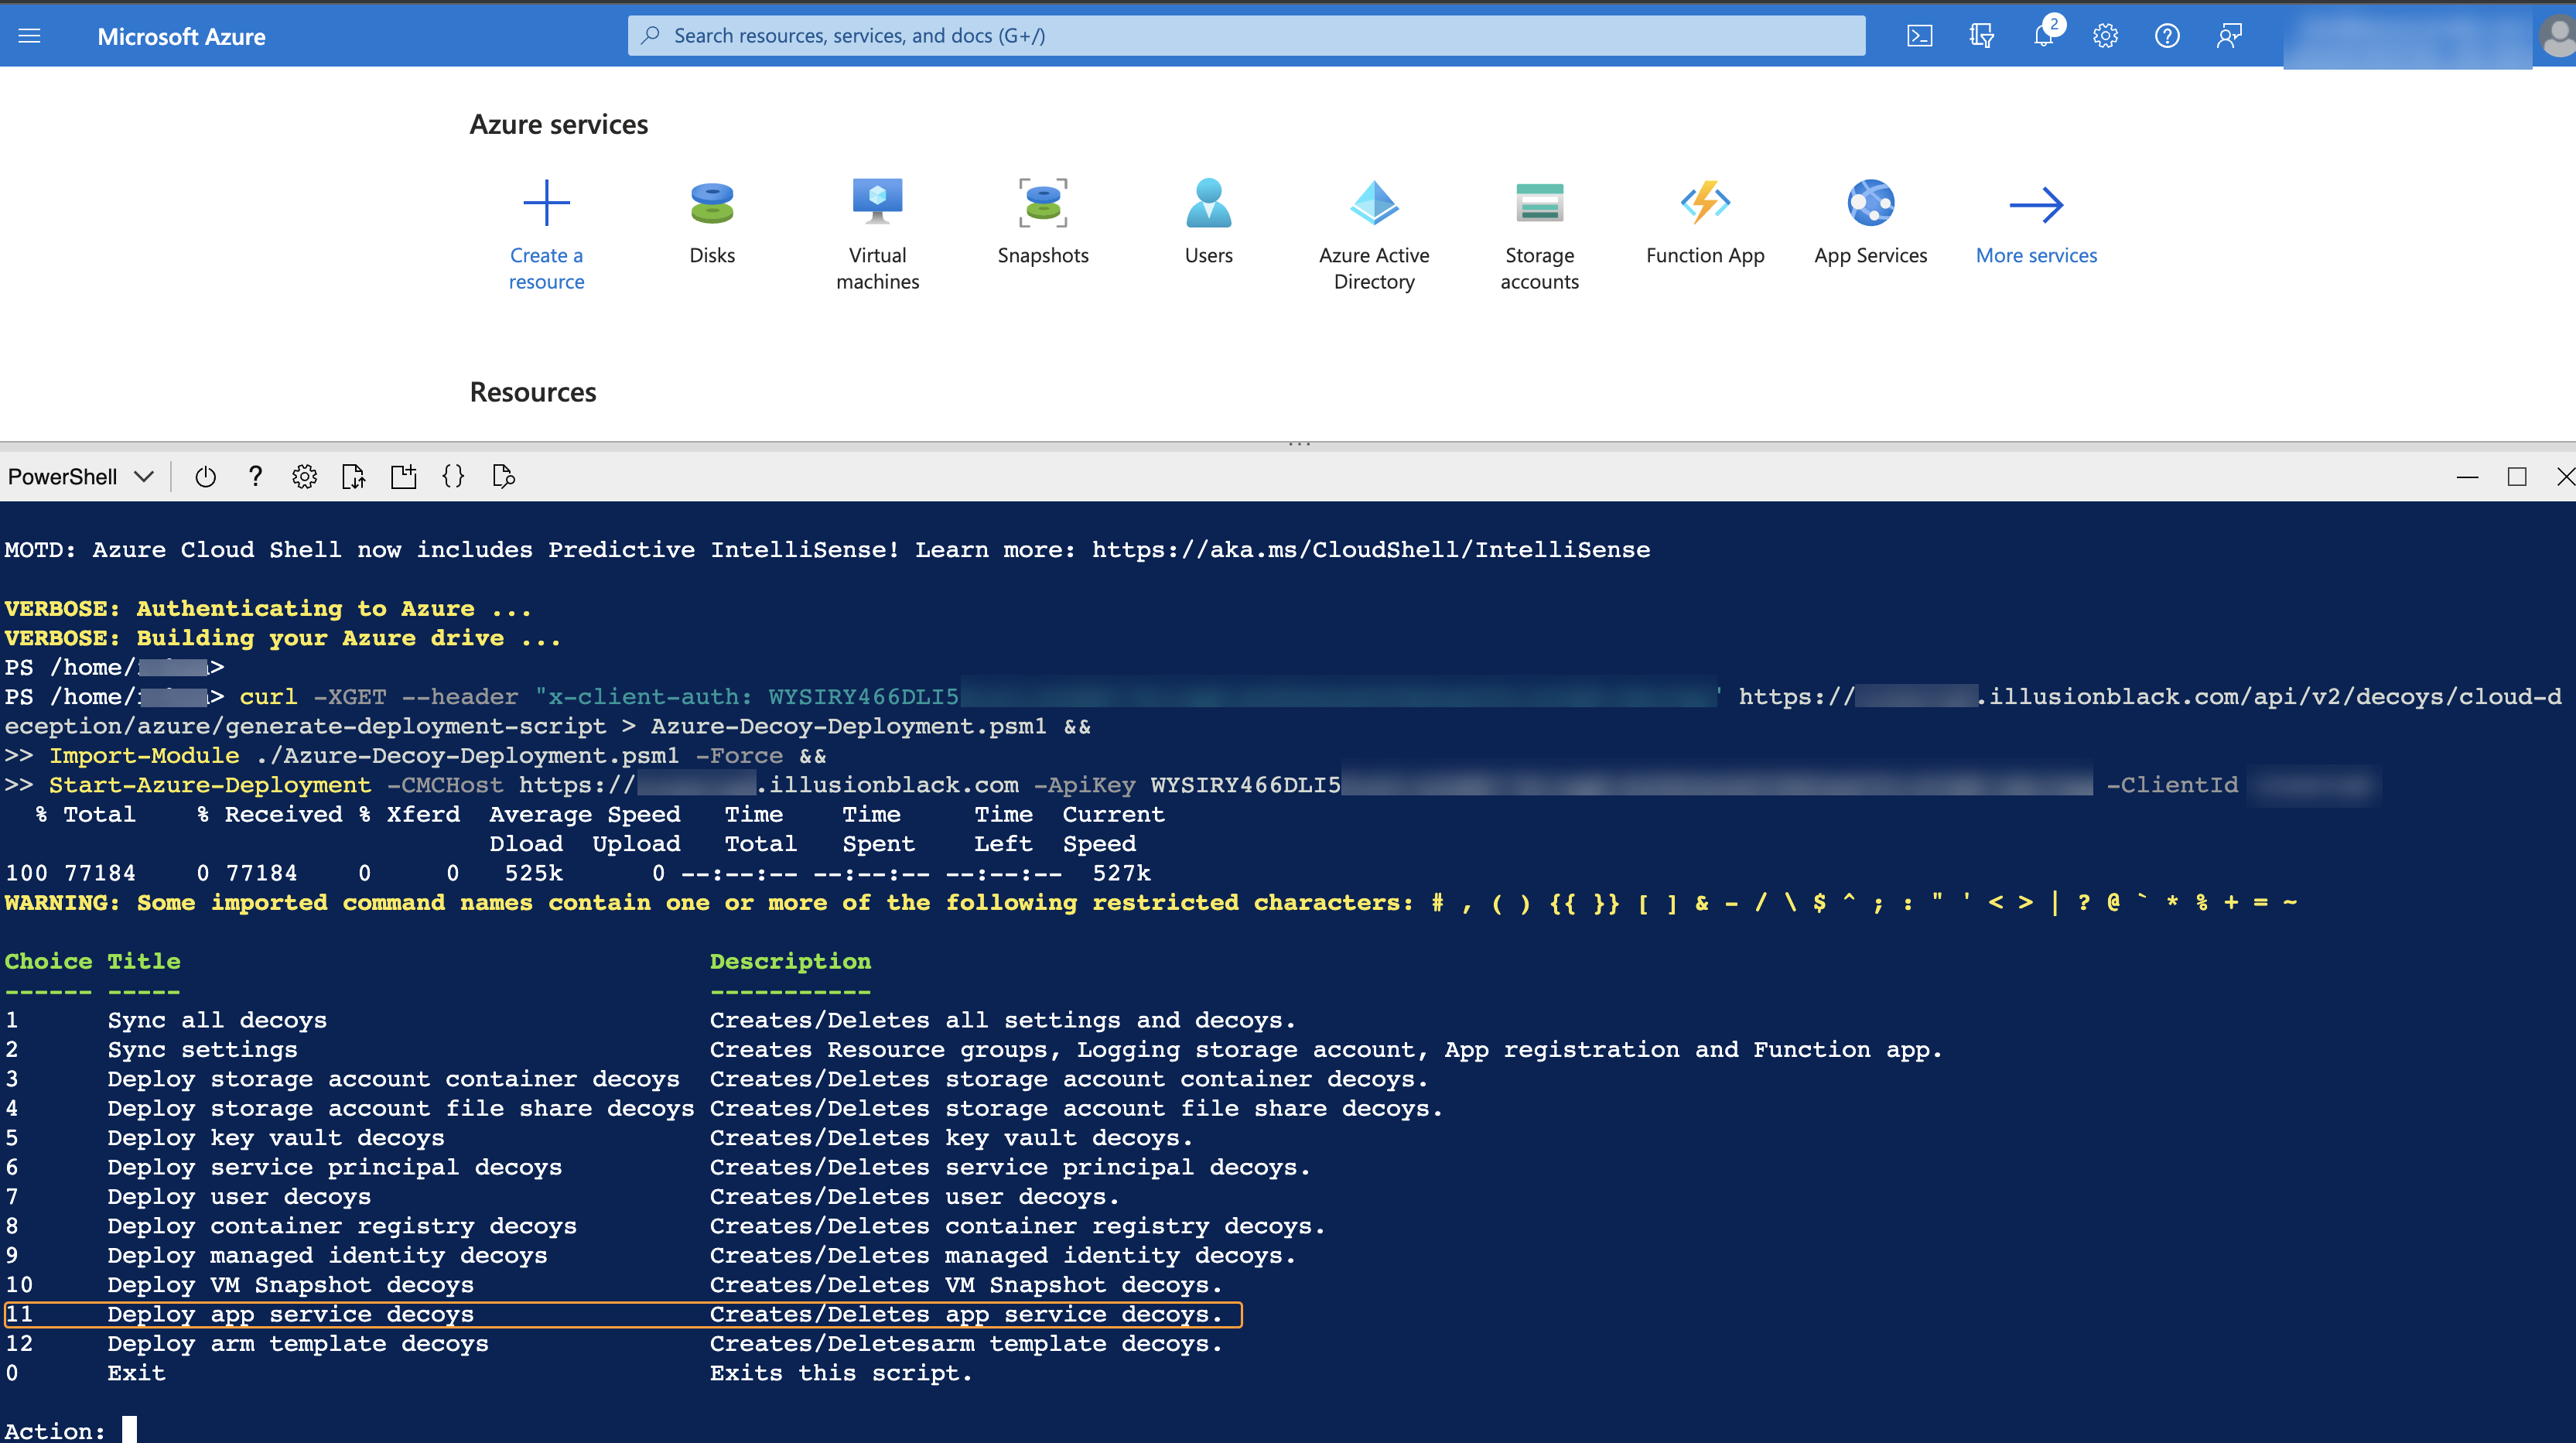This screenshot has width=2576, height=1443.
Task: Open the notifications bell with 2 alerts
Action: tap(2044, 35)
